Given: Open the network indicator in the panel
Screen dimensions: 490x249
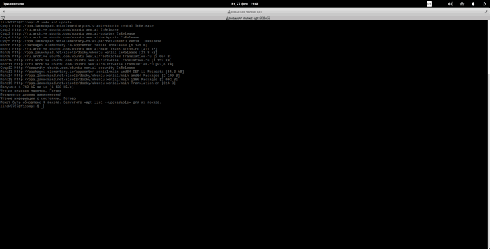Looking at the screenshot, I should point(462,4).
